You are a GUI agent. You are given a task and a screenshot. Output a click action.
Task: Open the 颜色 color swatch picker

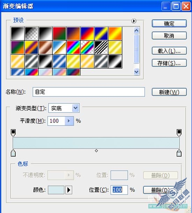coord(56,190)
